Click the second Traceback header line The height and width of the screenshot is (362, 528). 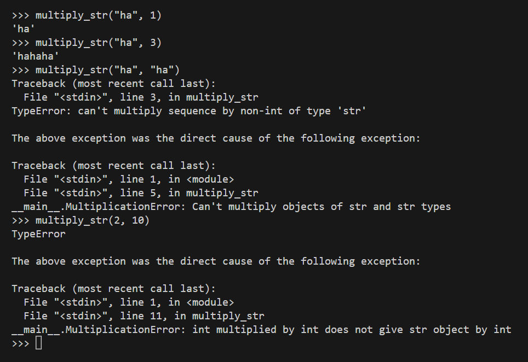coord(113,166)
